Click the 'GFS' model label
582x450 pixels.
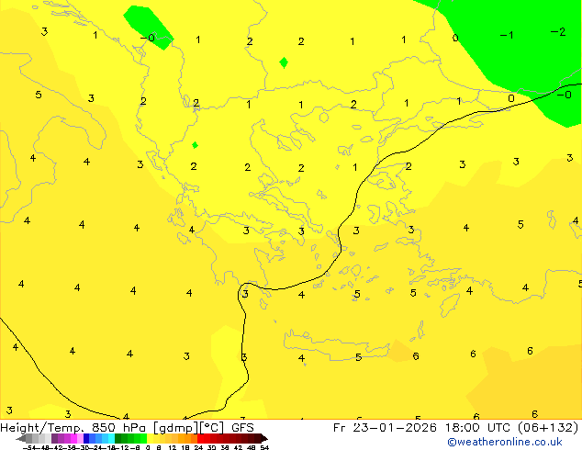coord(242,428)
